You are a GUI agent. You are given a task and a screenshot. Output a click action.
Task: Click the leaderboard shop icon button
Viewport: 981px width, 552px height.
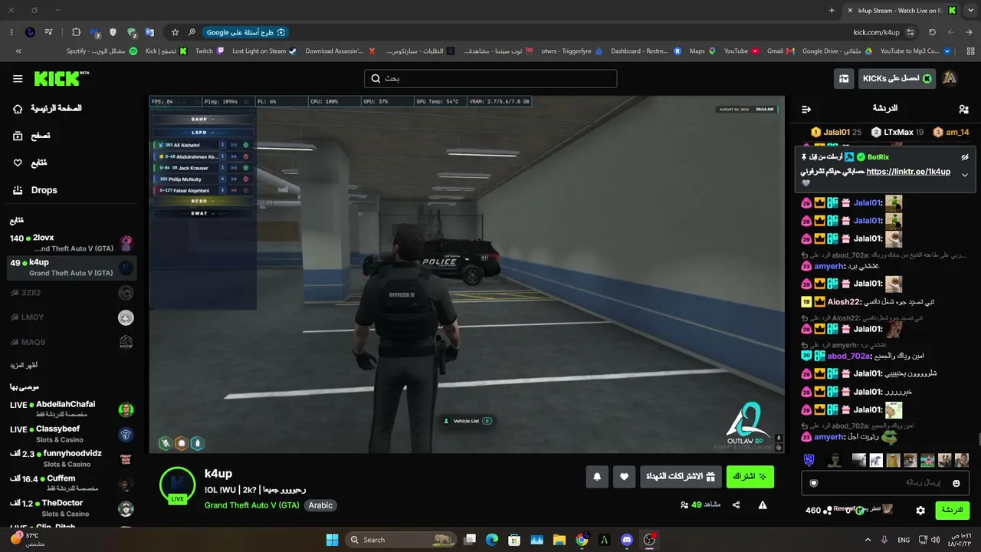pos(845,79)
